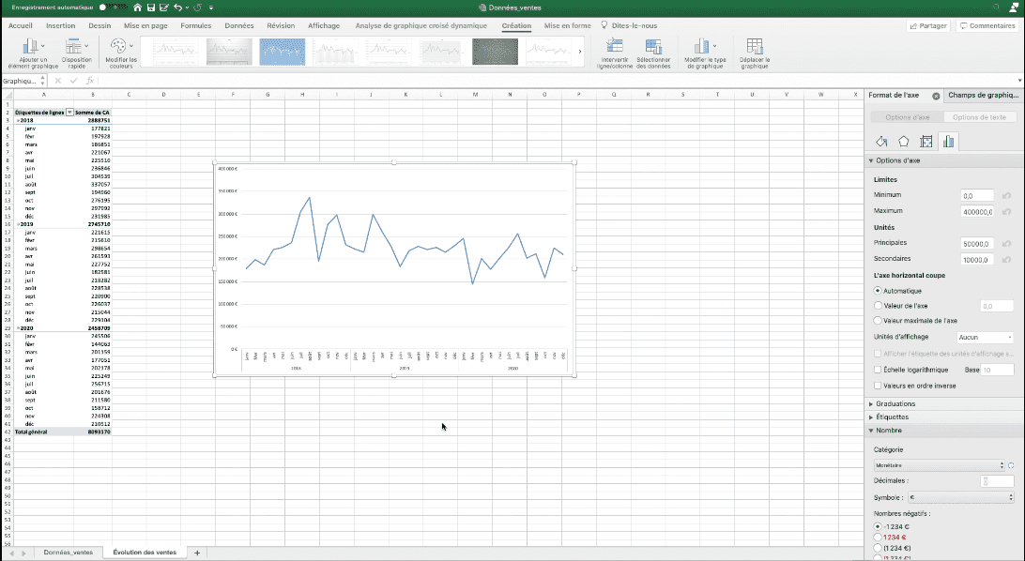Select the Valeur de l'axe radio button
Viewport: 1025px width, 561px height.
879,305
